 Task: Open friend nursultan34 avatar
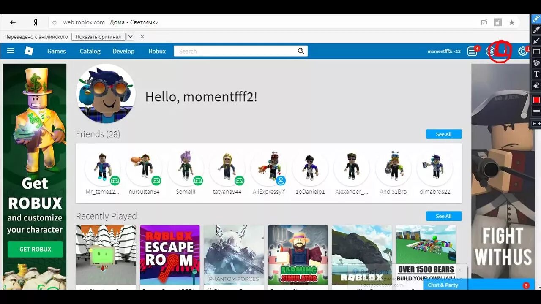point(144,168)
